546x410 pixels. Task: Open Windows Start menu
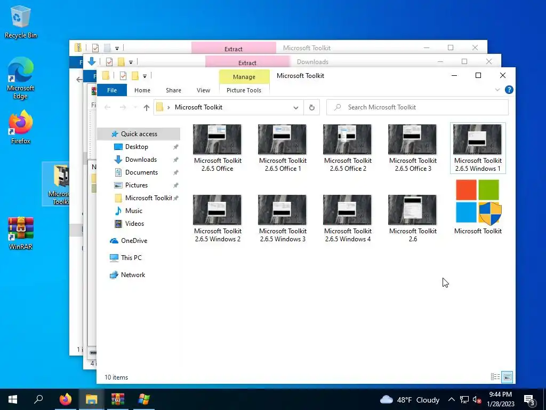pyautogui.click(x=13, y=399)
